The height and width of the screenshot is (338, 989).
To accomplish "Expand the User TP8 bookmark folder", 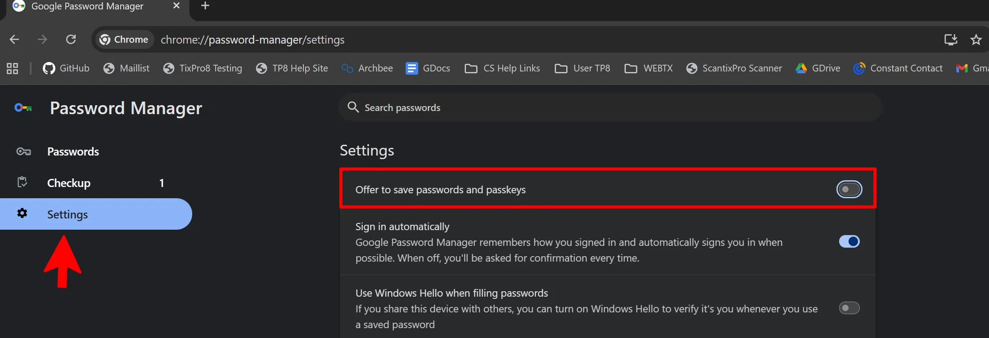I will click(x=583, y=68).
